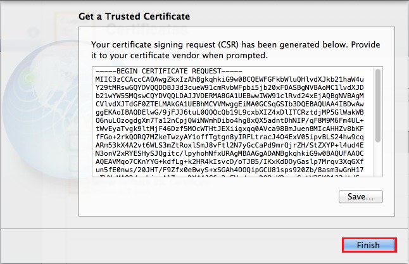409x264 pixels.
Task: Click the Get a Trusted Certificate heading
Action: [133, 16]
